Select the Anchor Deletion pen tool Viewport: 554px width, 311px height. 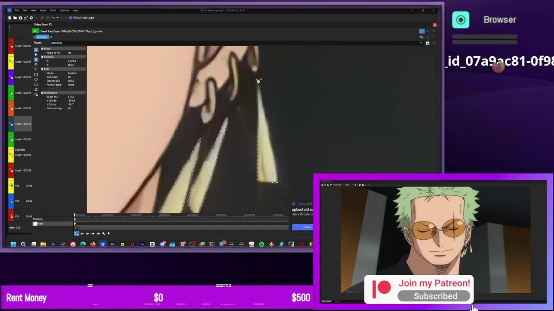pyautogui.click(x=36, y=64)
